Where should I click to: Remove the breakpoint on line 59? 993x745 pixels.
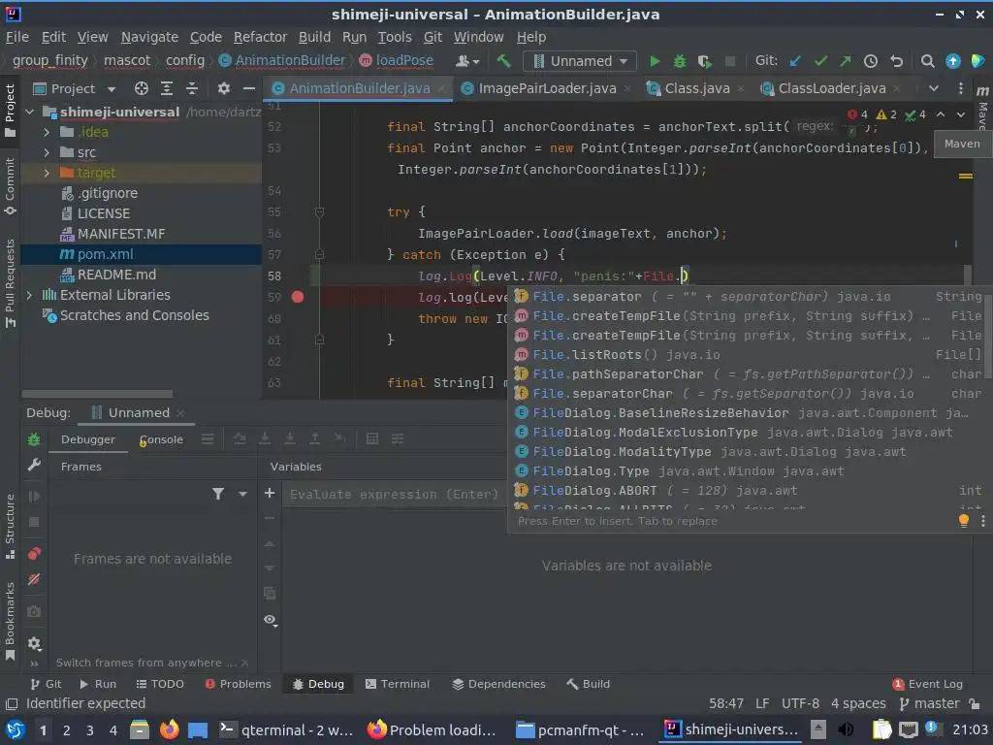(x=298, y=297)
